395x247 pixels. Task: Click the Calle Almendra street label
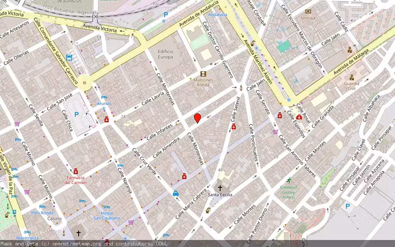pyautogui.click(x=166, y=147)
